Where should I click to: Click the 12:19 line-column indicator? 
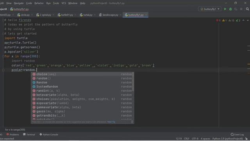[179, 139]
